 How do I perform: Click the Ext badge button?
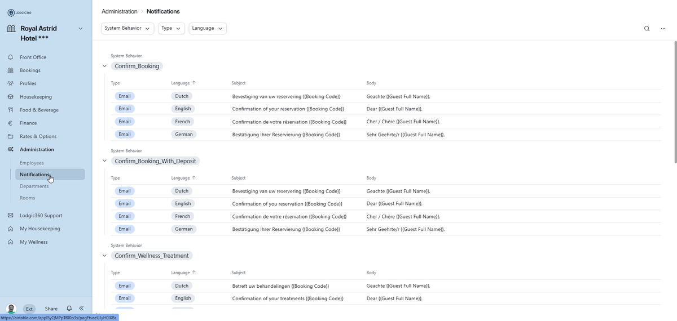click(x=29, y=309)
